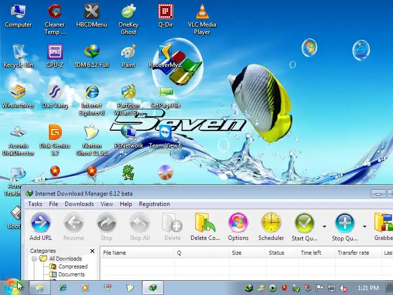Sort by the Q column header
The height and width of the screenshot is (295, 393).
tap(202, 253)
